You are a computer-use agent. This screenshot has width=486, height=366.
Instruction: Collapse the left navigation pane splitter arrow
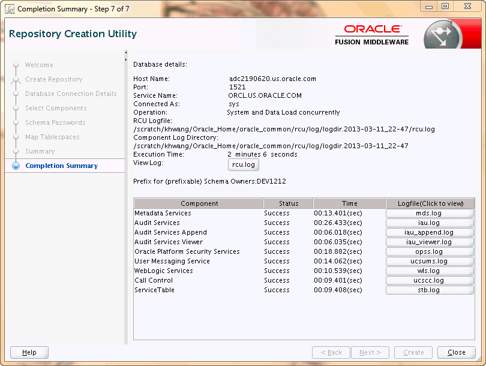point(126,53)
